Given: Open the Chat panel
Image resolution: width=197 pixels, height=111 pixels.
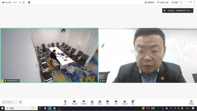Looking at the screenshot, I should [108, 102].
